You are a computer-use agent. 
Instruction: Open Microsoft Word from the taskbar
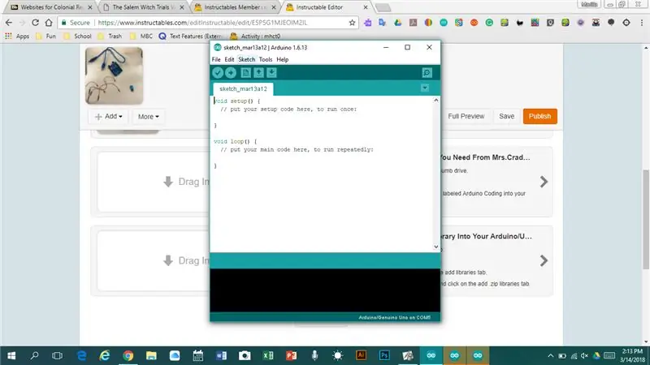tap(221, 355)
